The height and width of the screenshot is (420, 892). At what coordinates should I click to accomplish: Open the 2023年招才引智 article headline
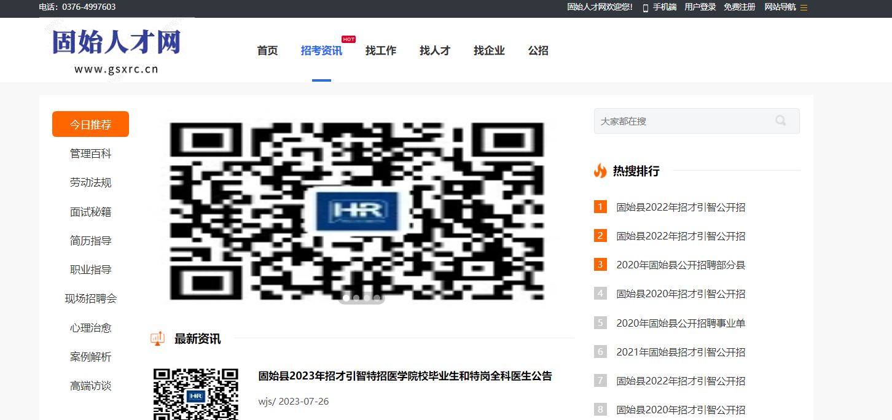(405, 376)
